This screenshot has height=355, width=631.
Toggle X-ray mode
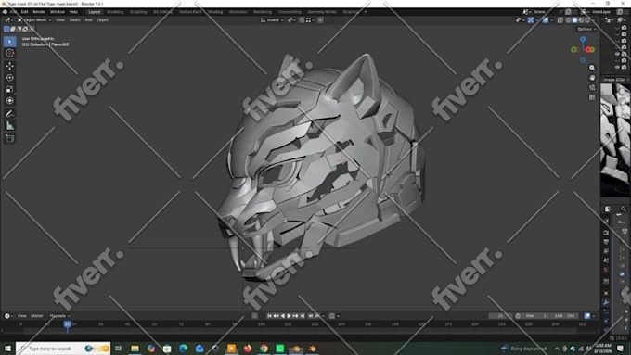click(560, 19)
